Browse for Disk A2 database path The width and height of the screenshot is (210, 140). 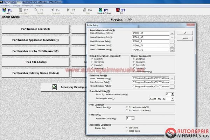click(x=172, y=37)
